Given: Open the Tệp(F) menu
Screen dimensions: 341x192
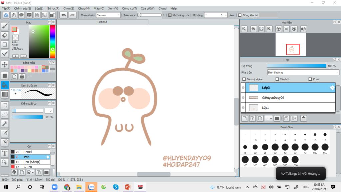Looking at the screenshot, I should point(6,8).
